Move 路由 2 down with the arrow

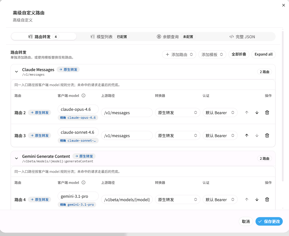click(257, 112)
